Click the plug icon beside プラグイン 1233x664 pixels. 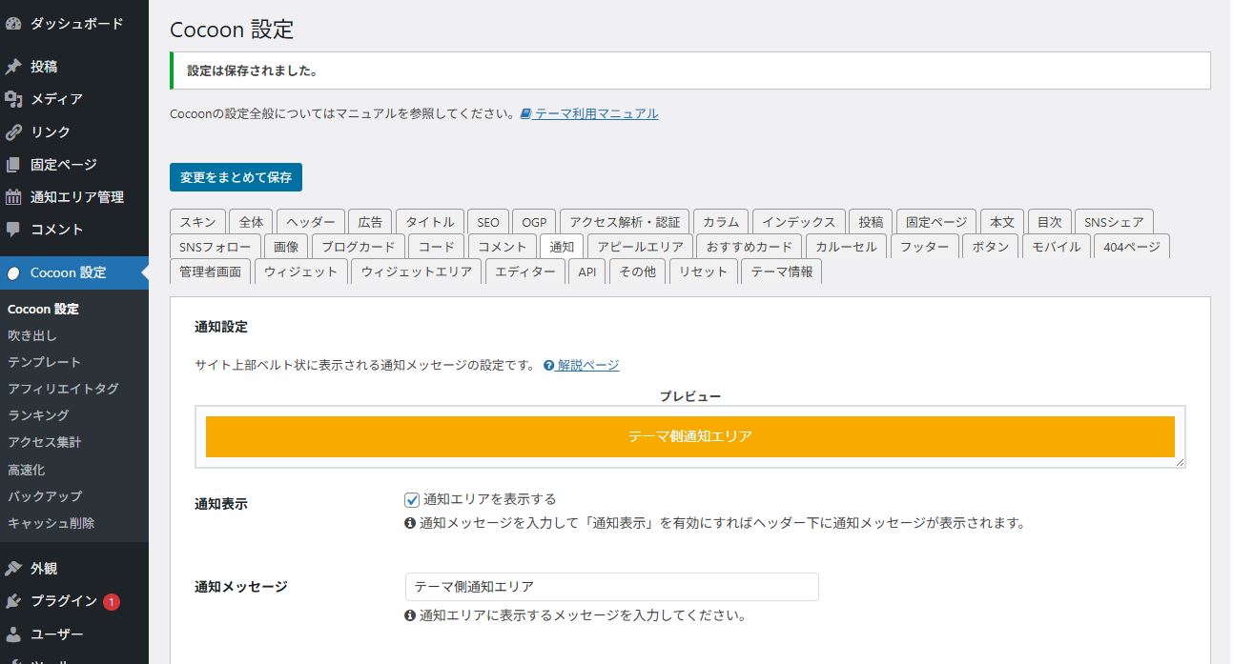click(x=13, y=601)
